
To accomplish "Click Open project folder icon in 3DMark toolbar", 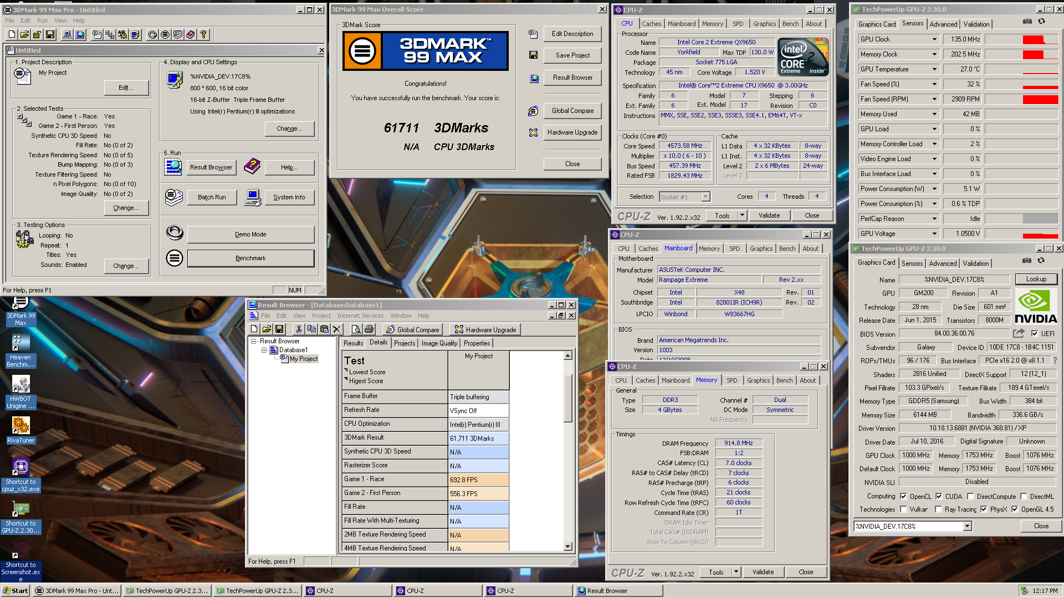I will pos(24,34).
